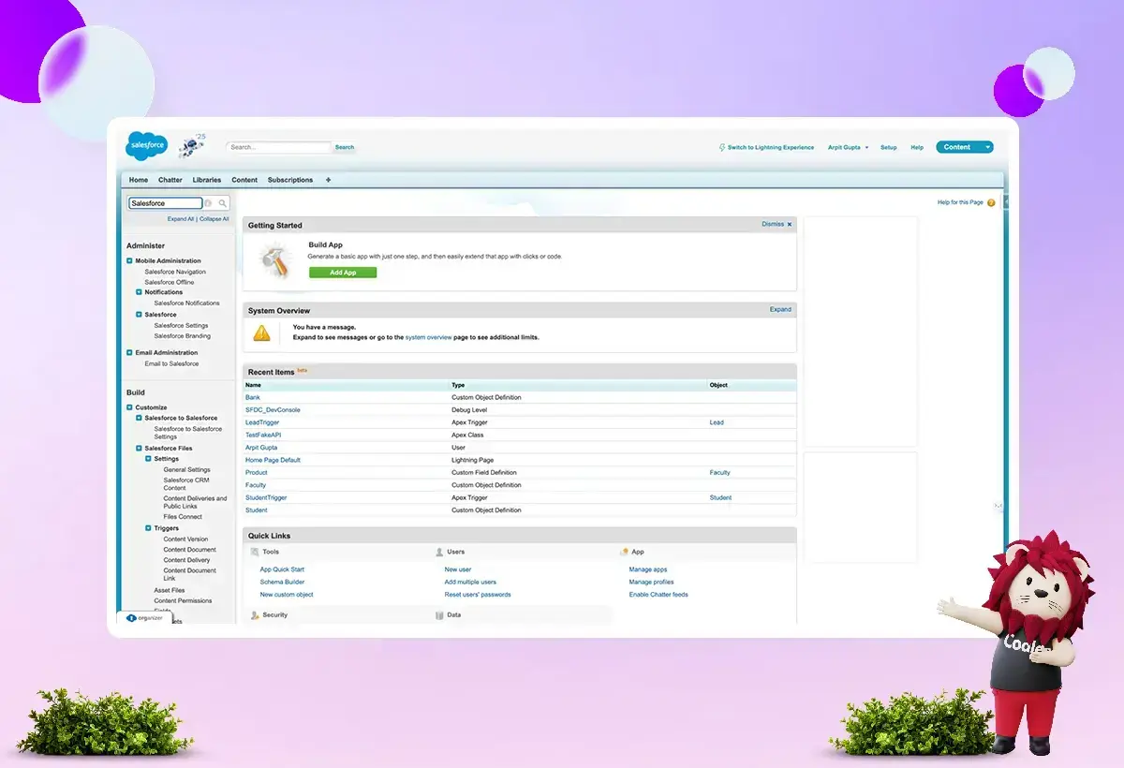Open the LeadTrigger recent item link

[262, 422]
